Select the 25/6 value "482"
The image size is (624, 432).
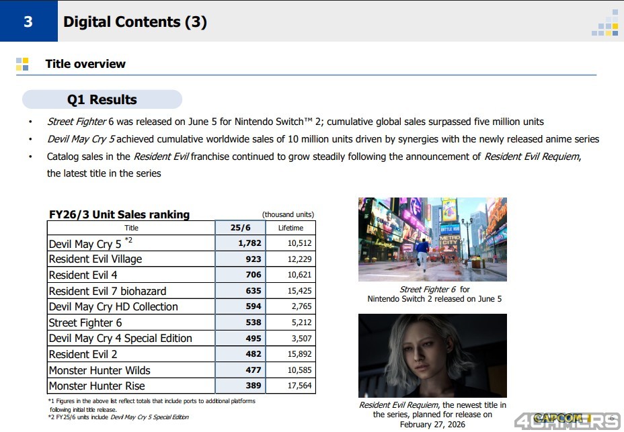click(x=253, y=354)
